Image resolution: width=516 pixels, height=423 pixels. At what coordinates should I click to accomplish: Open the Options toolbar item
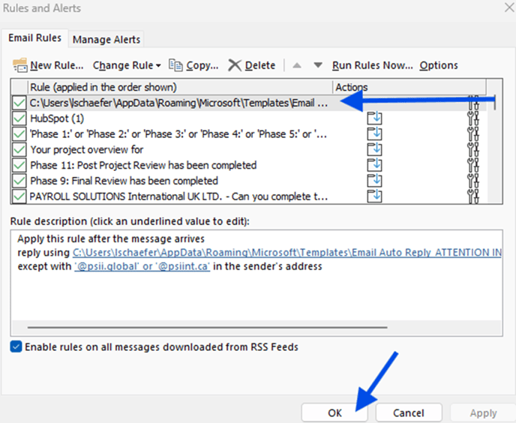(439, 65)
